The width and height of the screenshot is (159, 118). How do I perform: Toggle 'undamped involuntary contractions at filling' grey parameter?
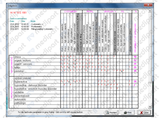click(x=78, y=34)
